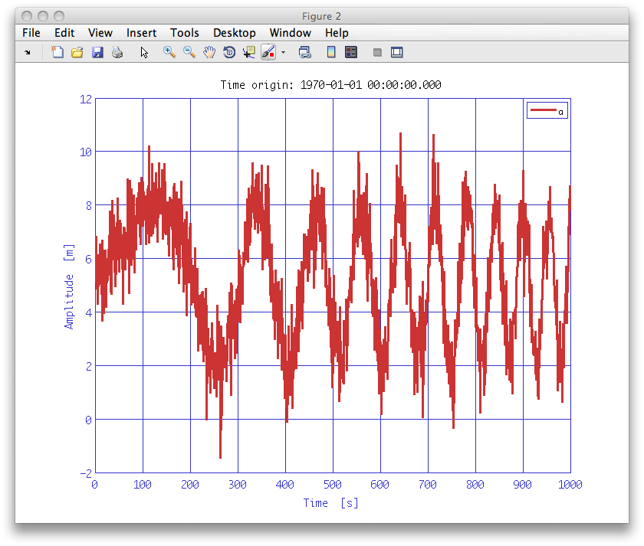Click the "500" x-axis tick label

(x=333, y=485)
